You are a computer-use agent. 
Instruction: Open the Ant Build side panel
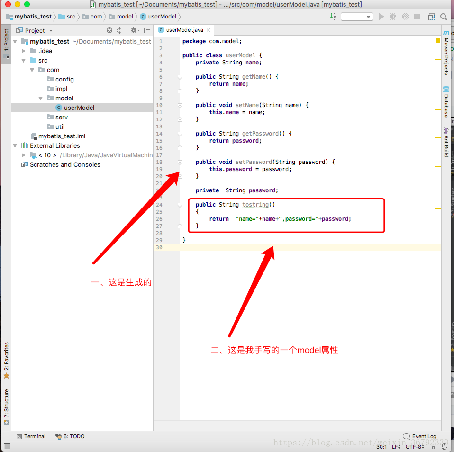[446, 143]
